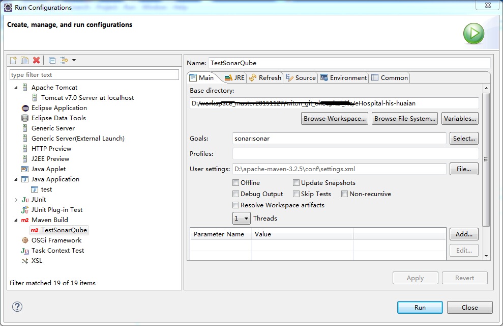Click the m2 icon beside TestSonarQube
The image size is (503, 326).
click(34, 230)
